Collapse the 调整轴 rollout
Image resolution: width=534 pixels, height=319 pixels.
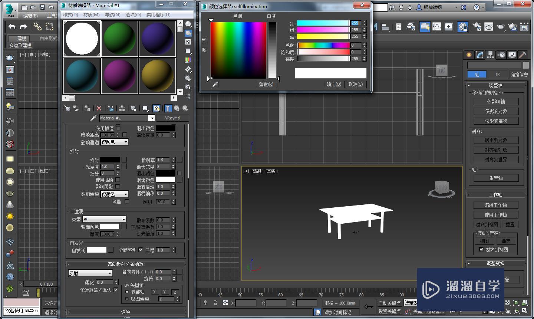495,85
